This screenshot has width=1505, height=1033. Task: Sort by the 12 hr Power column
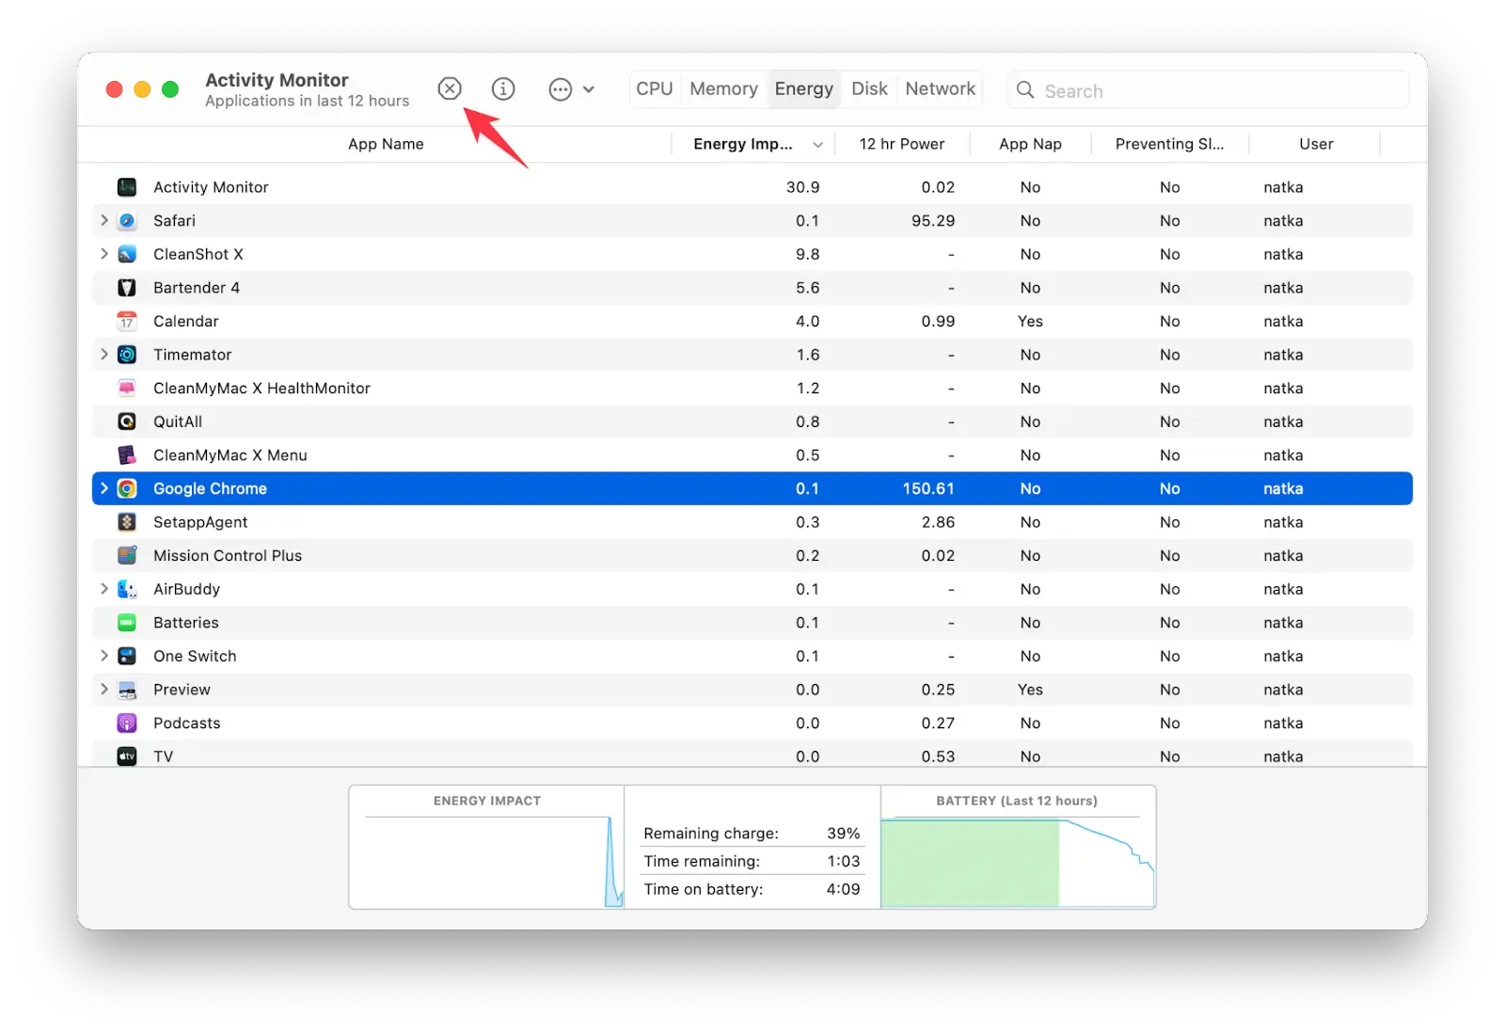point(901,144)
